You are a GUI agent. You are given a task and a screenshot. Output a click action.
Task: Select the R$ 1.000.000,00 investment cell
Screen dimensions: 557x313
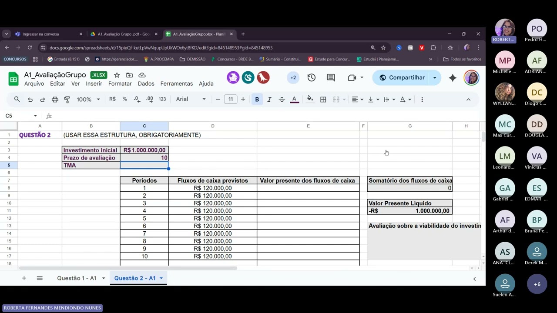tap(144, 150)
